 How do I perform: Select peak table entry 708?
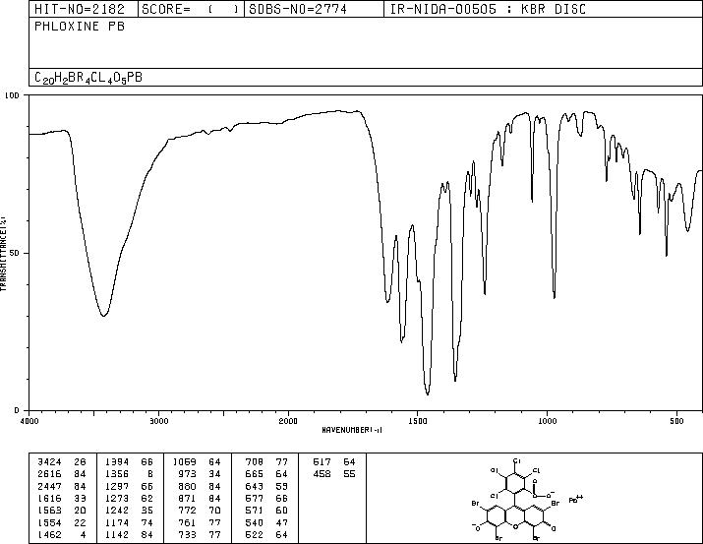click(266, 462)
